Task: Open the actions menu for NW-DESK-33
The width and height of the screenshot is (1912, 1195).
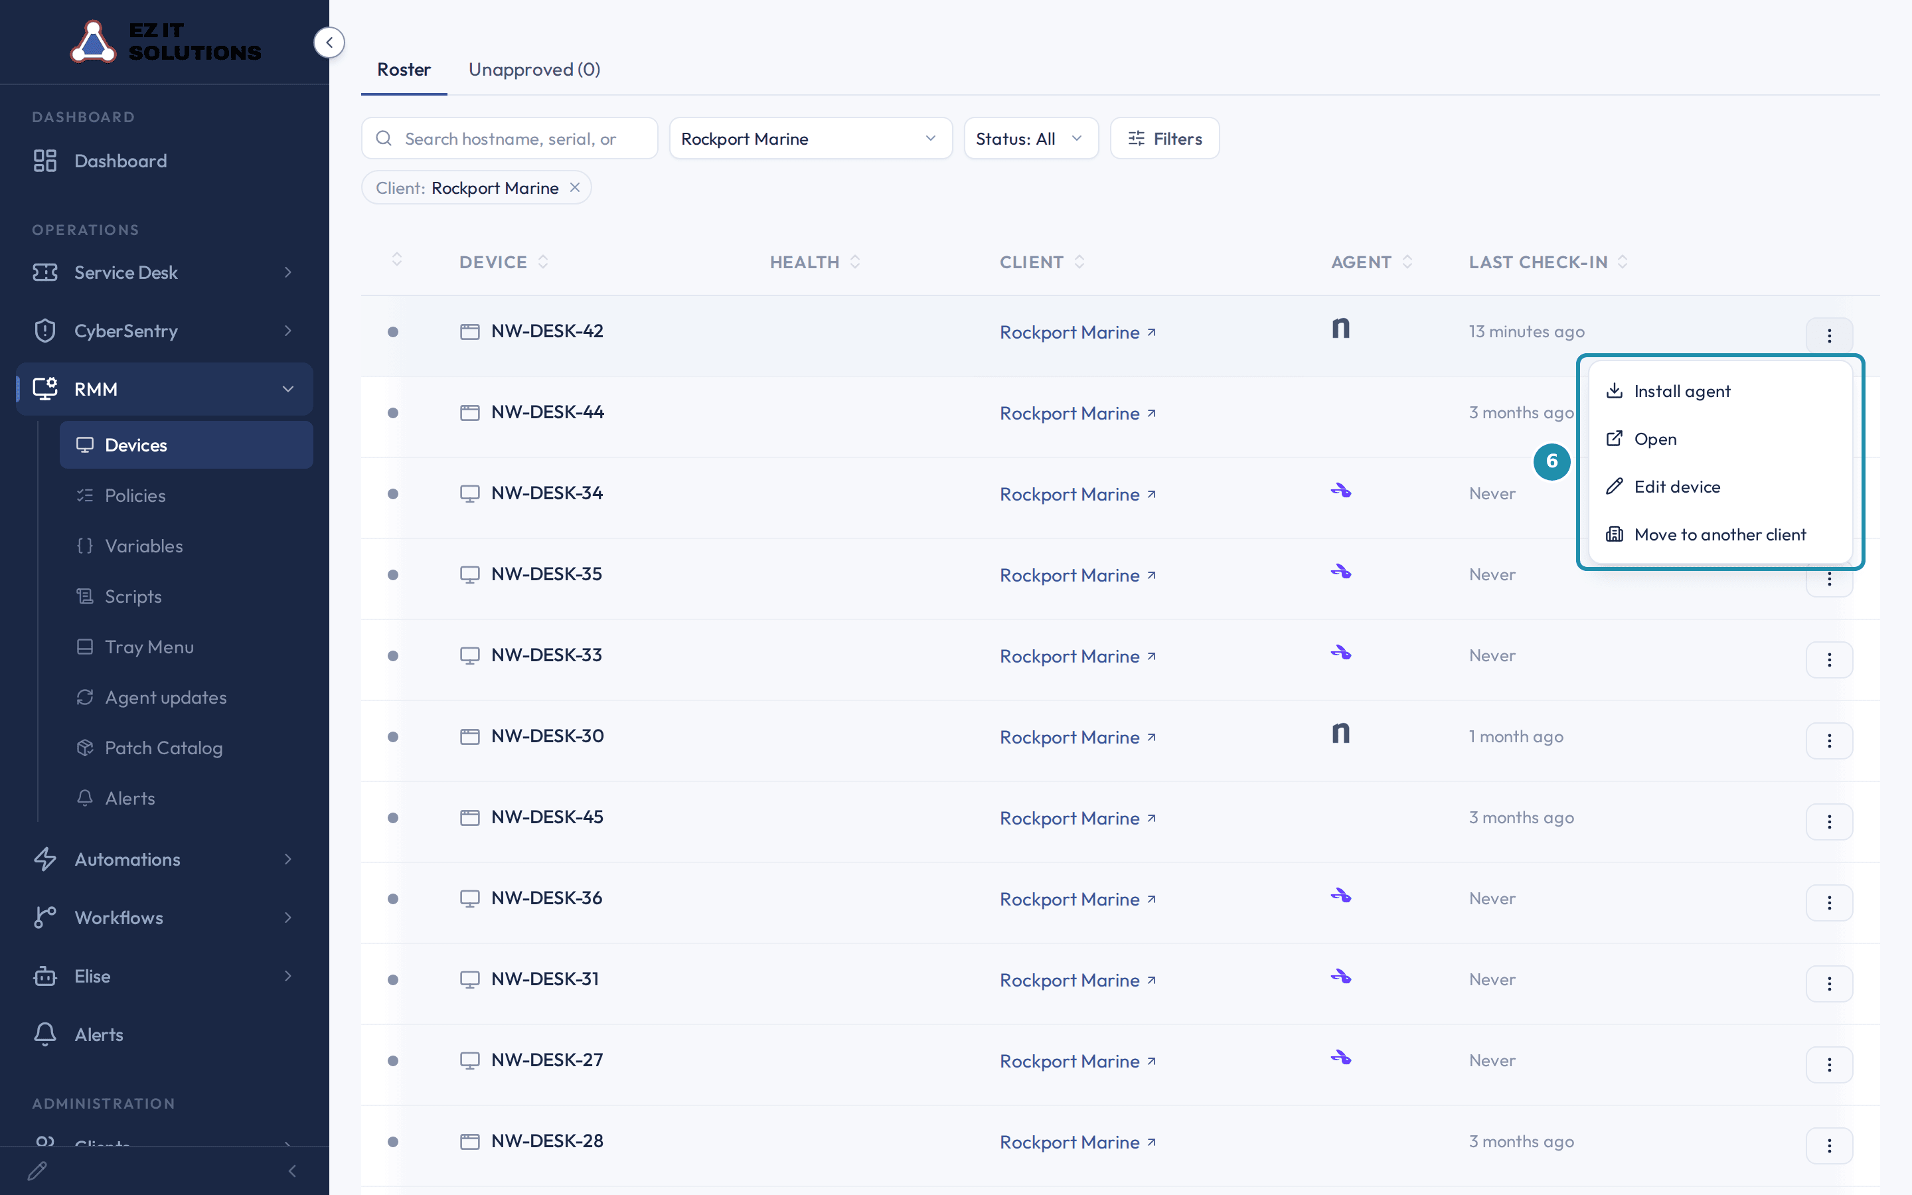Action: pos(1829,660)
